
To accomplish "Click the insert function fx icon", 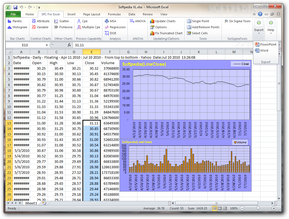I will click(x=69, y=45).
